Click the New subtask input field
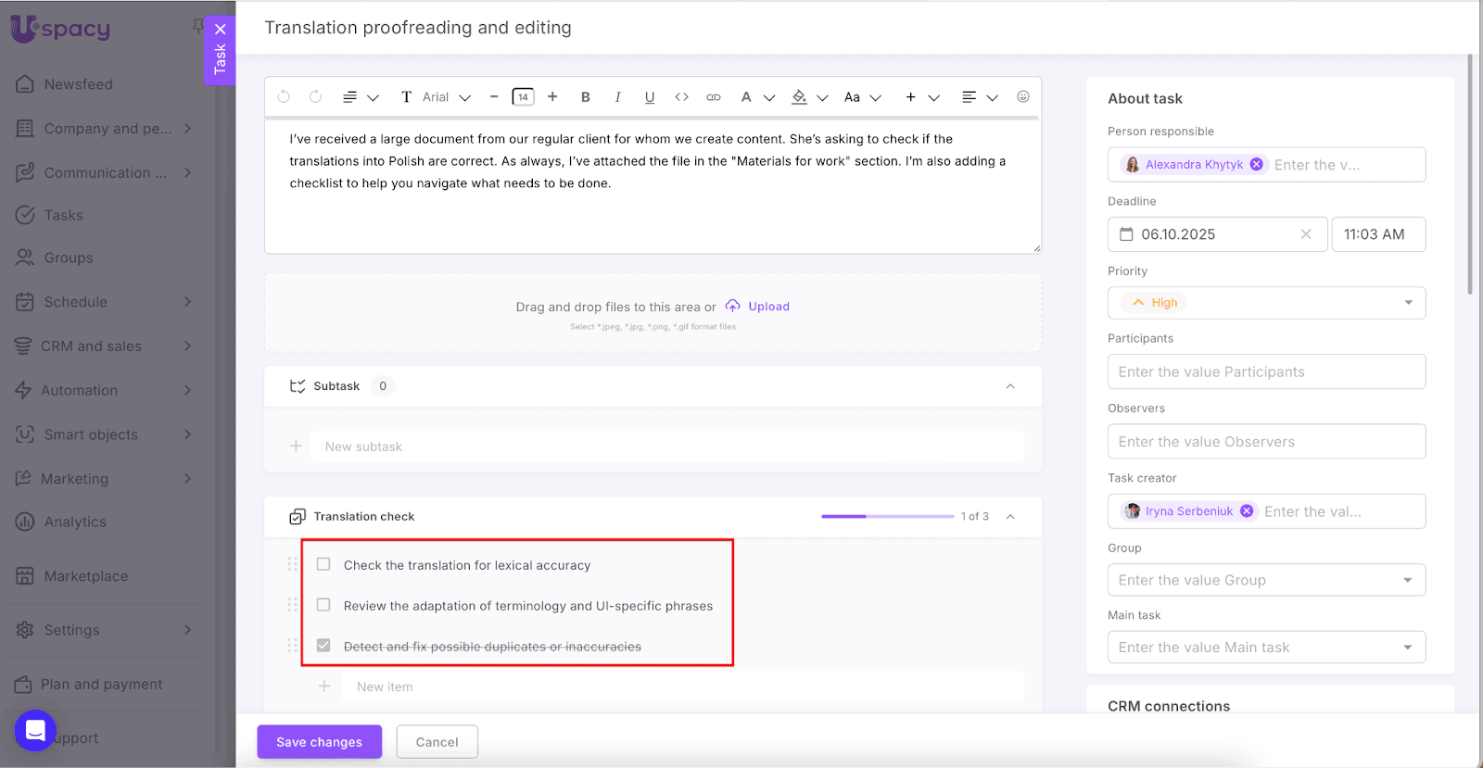 (x=667, y=447)
